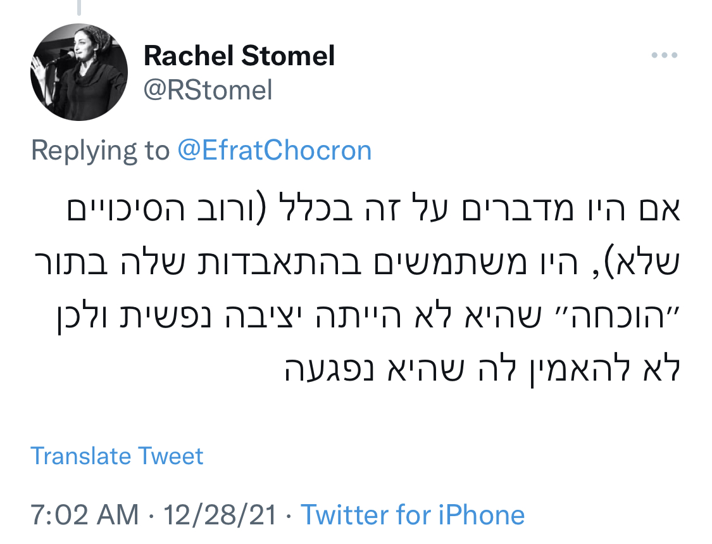Click the first line of the Hebrew tweet

click(375, 211)
